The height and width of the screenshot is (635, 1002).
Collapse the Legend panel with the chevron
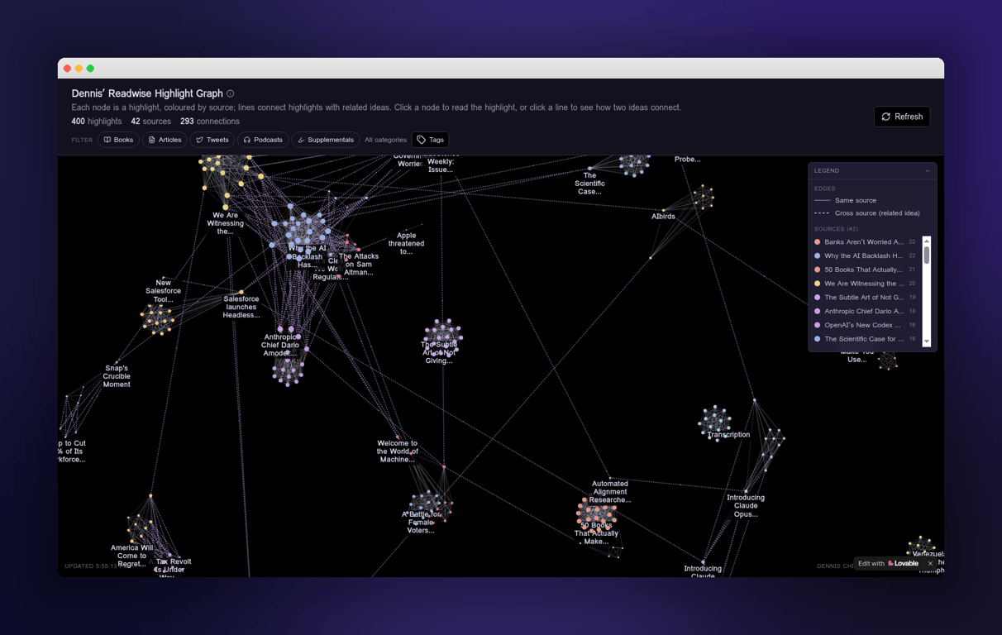point(927,170)
